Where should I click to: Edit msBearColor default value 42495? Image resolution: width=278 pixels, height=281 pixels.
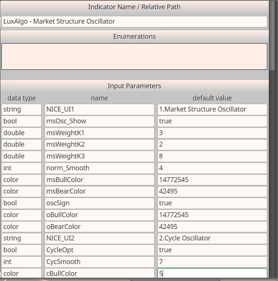pyautogui.click(x=212, y=191)
